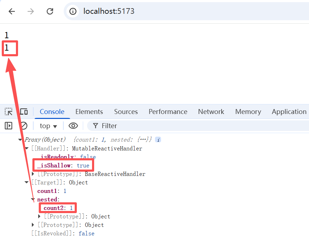The width and height of the screenshot is (309, 240).
Task: Collapse the [[Target]] Object node
Action: tap(27, 182)
